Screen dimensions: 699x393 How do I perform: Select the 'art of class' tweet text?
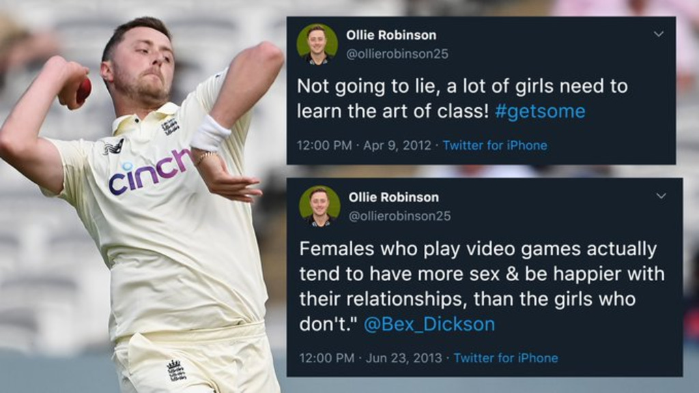click(462, 99)
